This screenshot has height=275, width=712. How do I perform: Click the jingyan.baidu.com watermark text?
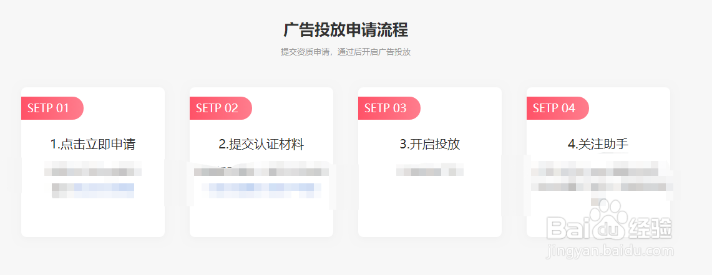point(609,251)
